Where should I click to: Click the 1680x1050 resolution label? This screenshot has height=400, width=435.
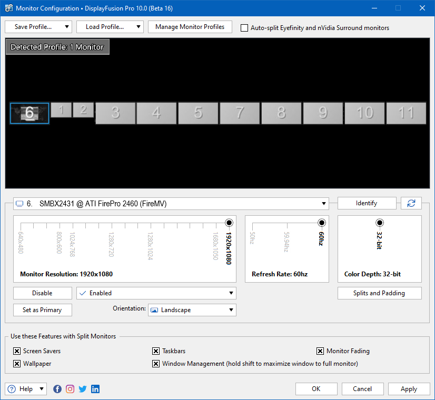[215, 246]
